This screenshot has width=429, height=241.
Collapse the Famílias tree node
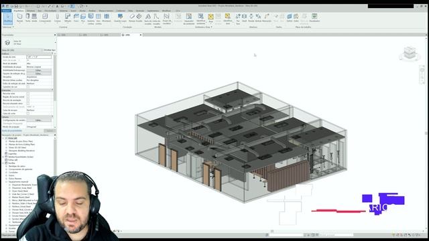tap(3, 163)
